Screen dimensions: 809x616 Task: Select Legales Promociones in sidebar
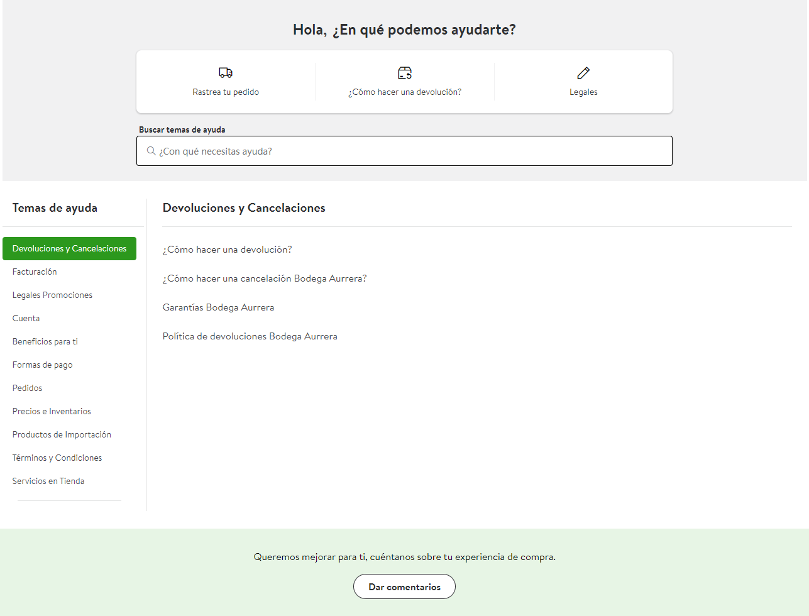[52, 295]
